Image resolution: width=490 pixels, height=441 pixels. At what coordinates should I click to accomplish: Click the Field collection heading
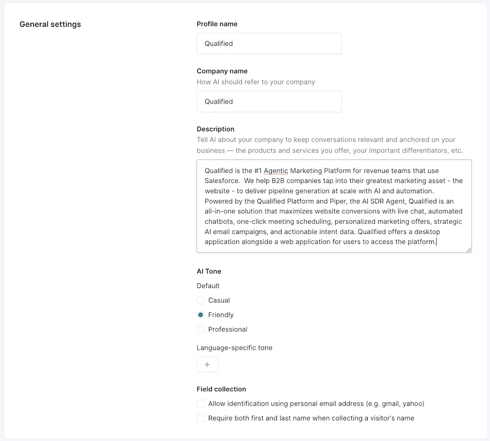coord(221,389)
